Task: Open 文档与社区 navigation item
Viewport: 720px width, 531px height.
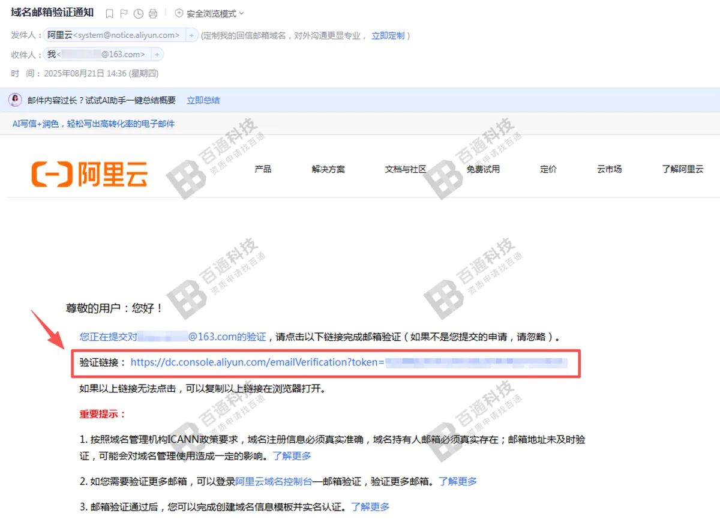Action: (x=406, y=169)
